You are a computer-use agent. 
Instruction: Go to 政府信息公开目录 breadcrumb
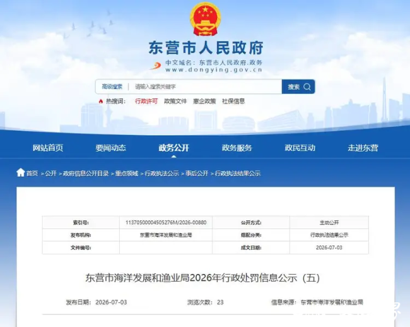click(x=86, y=174)
